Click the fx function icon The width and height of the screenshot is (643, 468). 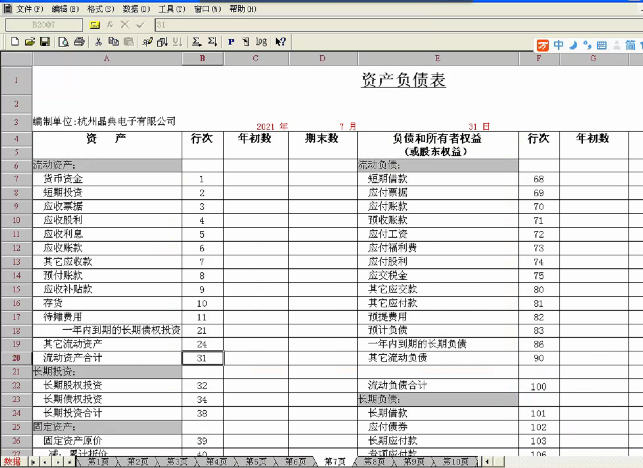pyautogui.click(x=110, y=25)
